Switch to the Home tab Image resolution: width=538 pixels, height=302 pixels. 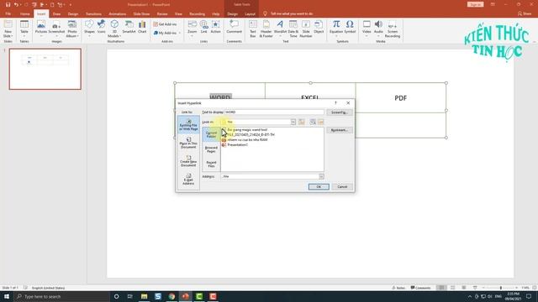point(24,13)
